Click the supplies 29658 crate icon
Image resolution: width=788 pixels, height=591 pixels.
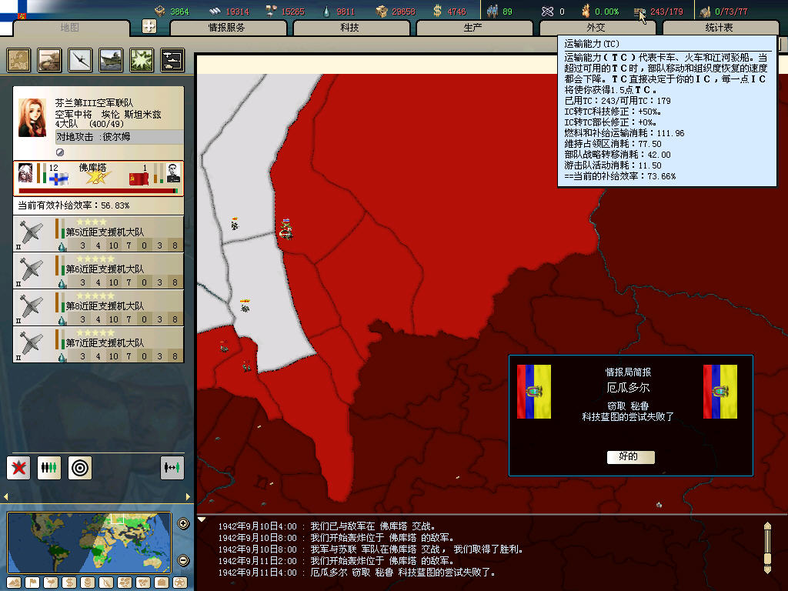382,11
